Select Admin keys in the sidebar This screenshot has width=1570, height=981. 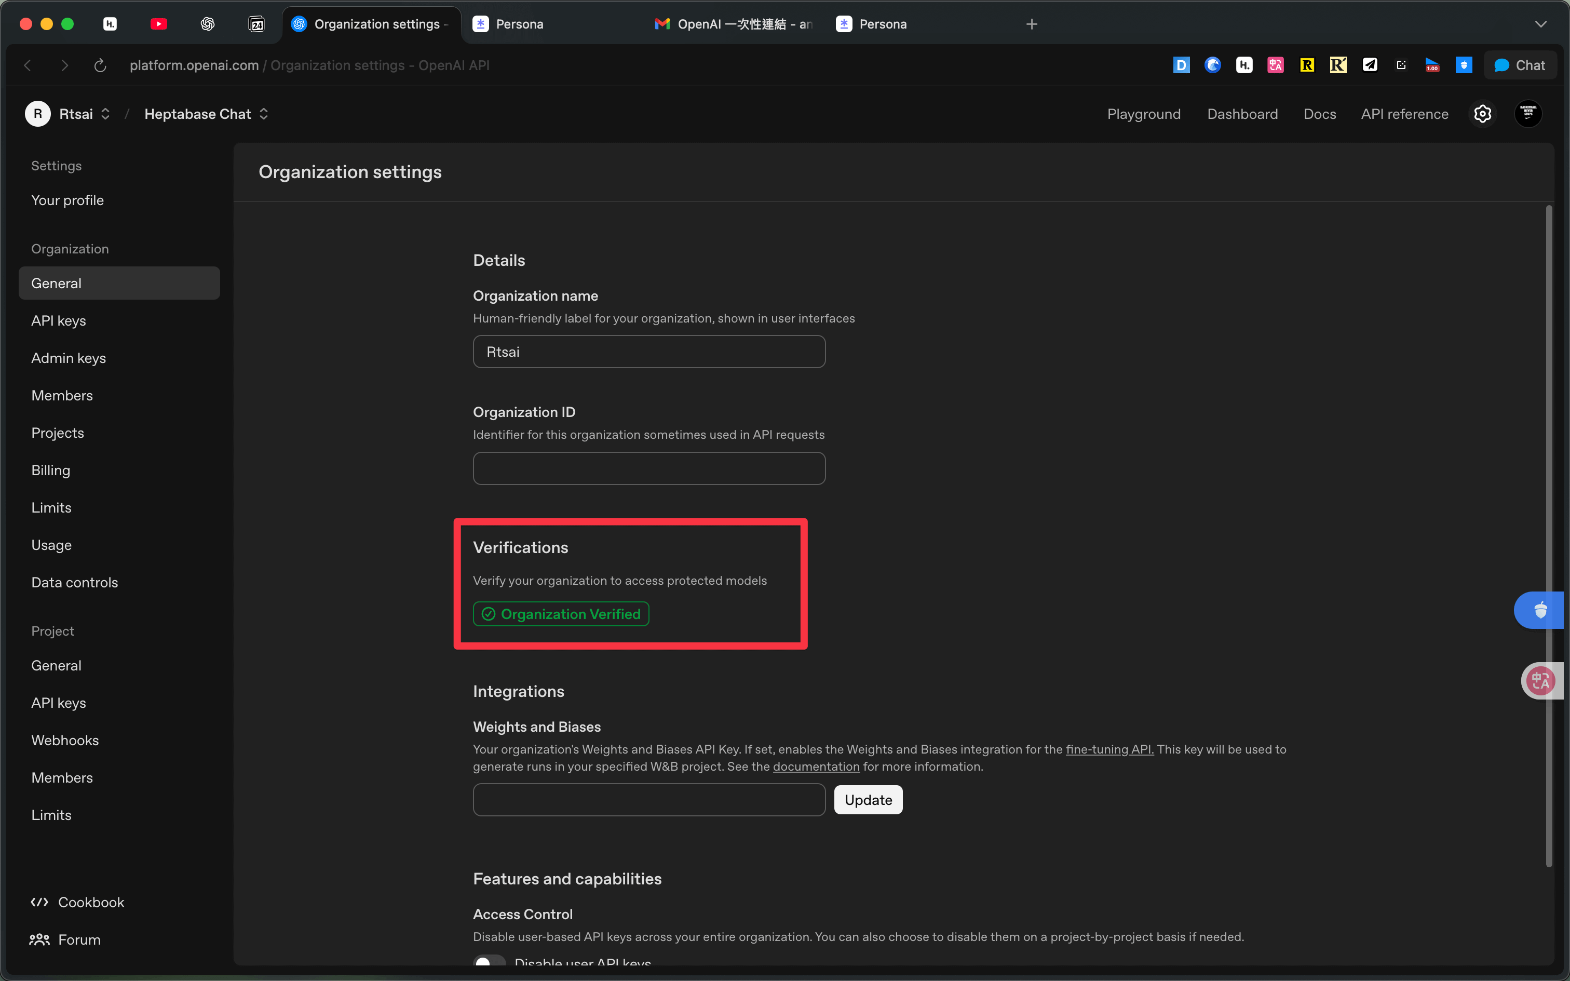(69, 357)
